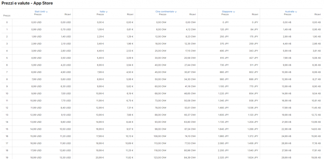The image size is (324, 159).
Task: Select the 25,00 CN¥ price cell
Action: (x=161, y=51)
